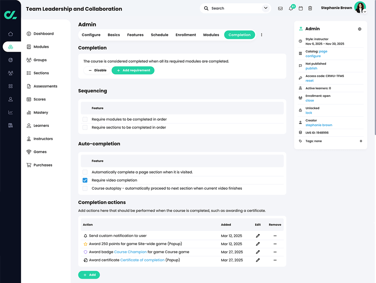Viewport: 376px width, 283px height.
Task: Expand the Search dropdown arrow
Action: click(x=265, y=8)
